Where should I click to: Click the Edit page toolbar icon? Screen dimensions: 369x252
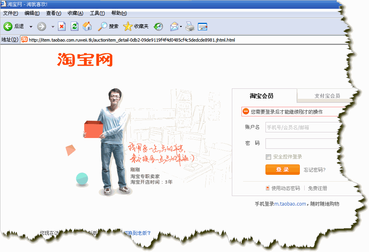click(x=203, y=27)
